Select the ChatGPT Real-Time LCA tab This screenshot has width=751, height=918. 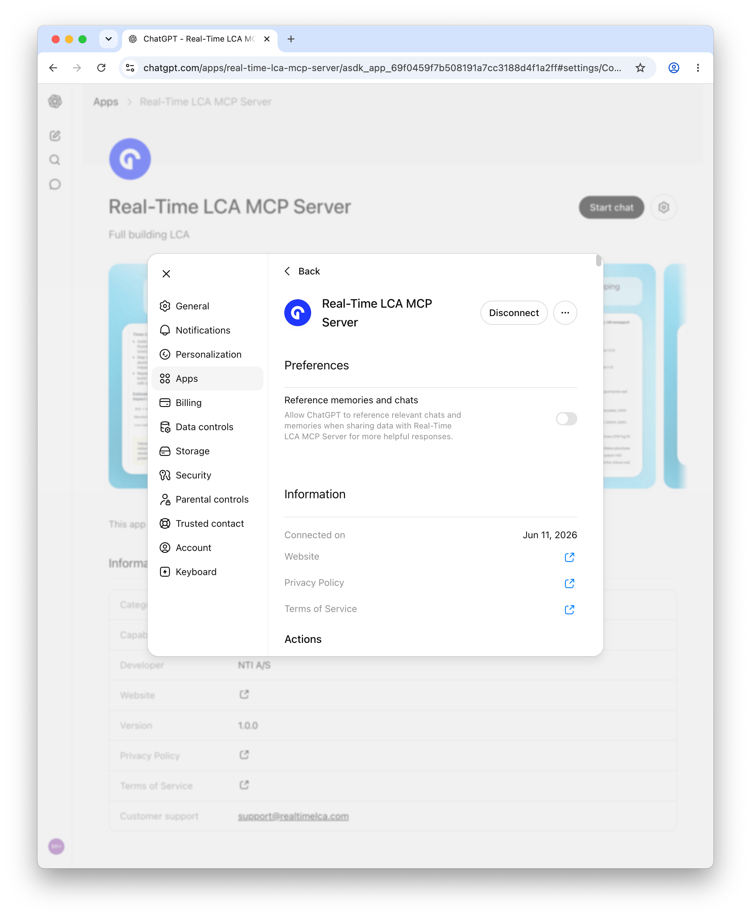coord(199,39)
